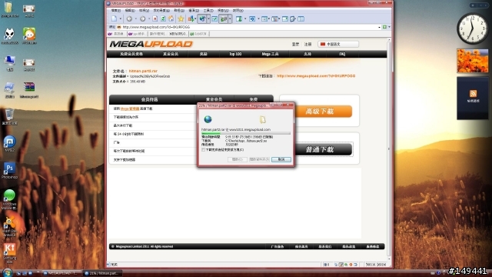The height and width of the screenshot is (277, 492).
Task: Click the 登录 login link
Action: click(295, 45)
